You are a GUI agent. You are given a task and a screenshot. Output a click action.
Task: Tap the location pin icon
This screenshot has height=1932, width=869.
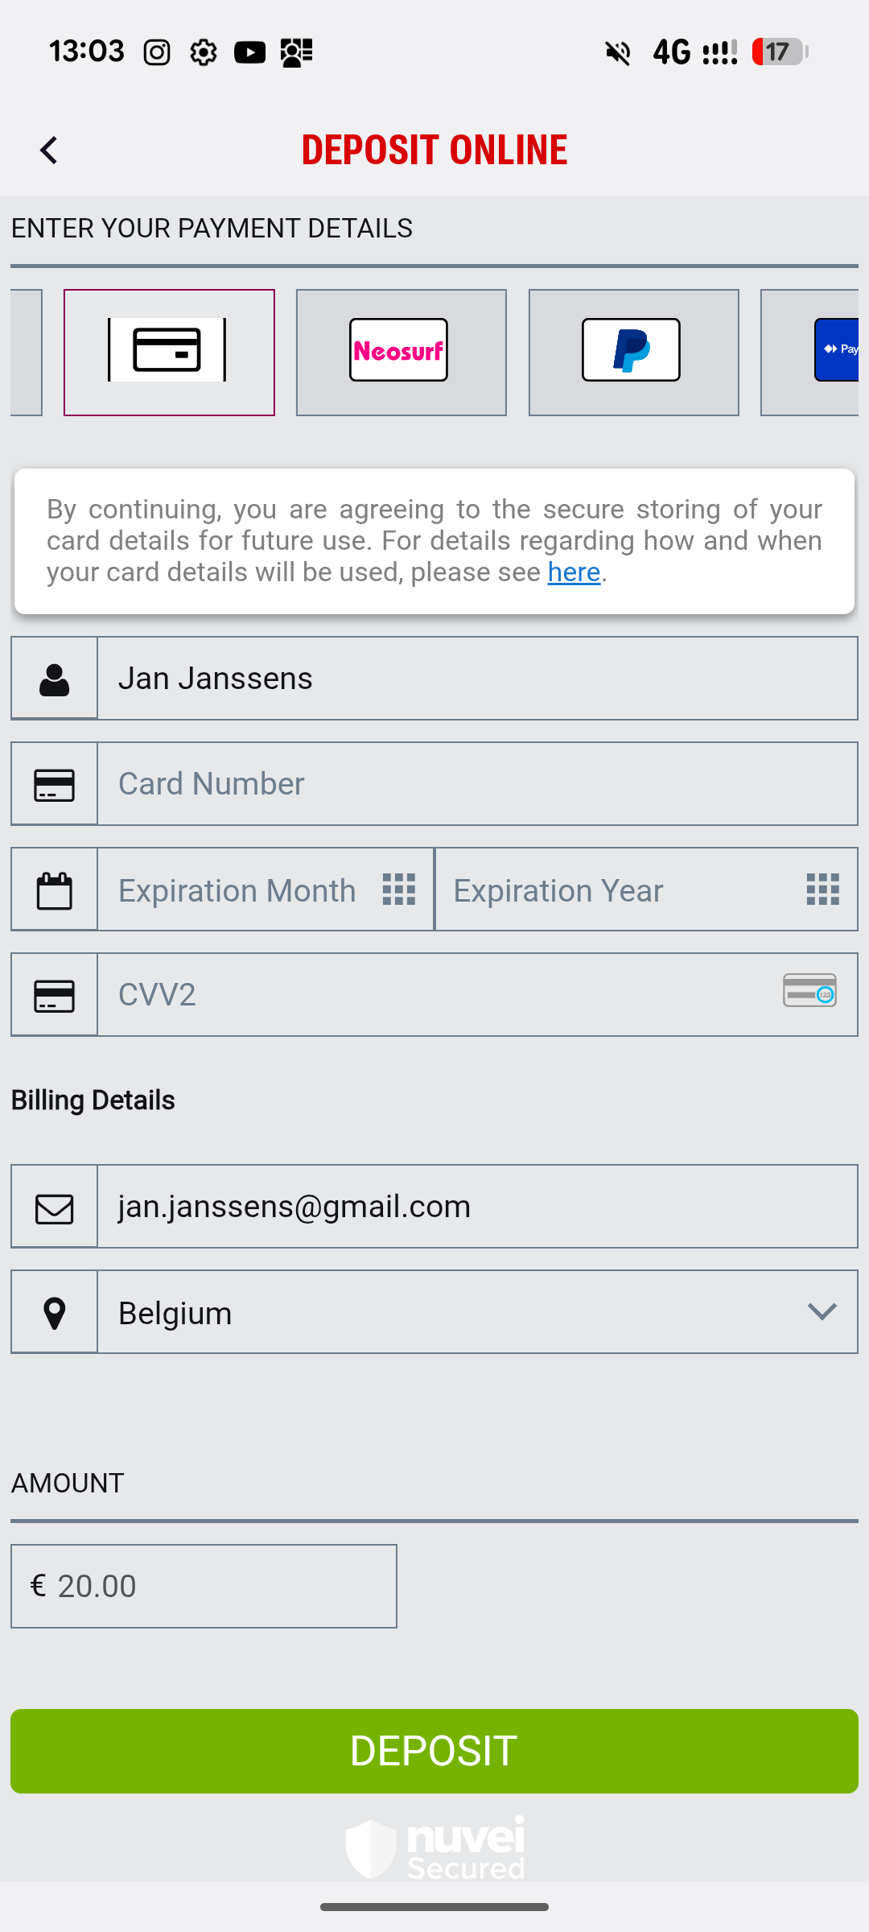point(54,1313)
